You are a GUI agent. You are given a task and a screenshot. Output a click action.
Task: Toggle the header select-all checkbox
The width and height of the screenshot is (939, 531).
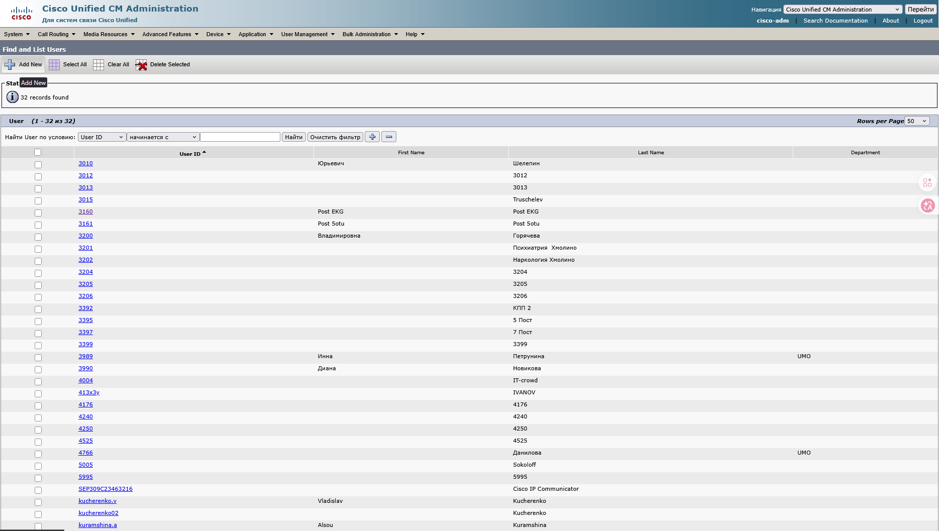tap(38, 152)
